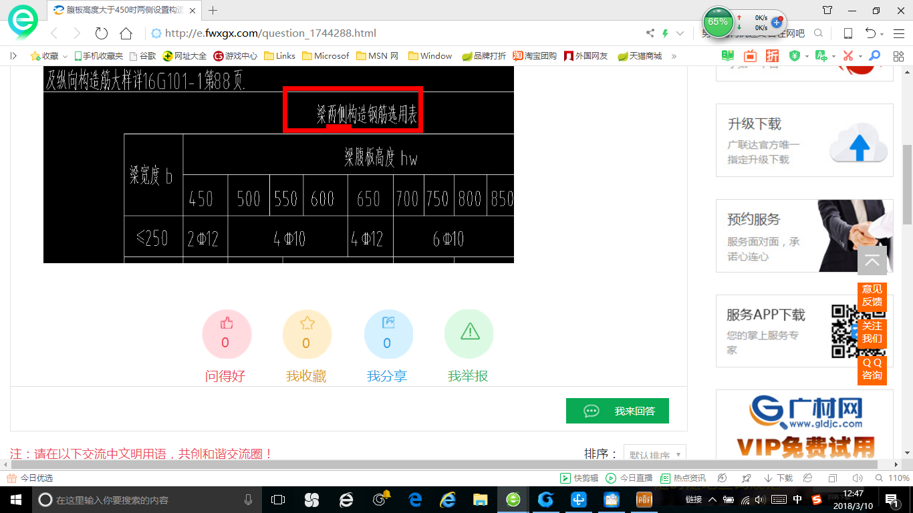Screen dimensions: 913x513
Task: Open the 收藏 favorites menu
Action: (45, 56)
